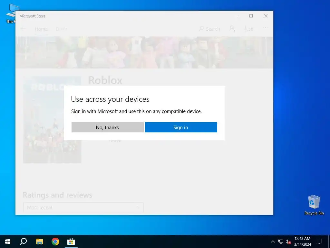Image resolution: width=330 pixels, height=248 pixels.
Task: Expand the Most recent sort dropdown
Action: pos(83,208)
